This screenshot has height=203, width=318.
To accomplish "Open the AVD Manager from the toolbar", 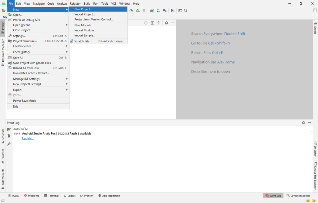I will [158, 10].
